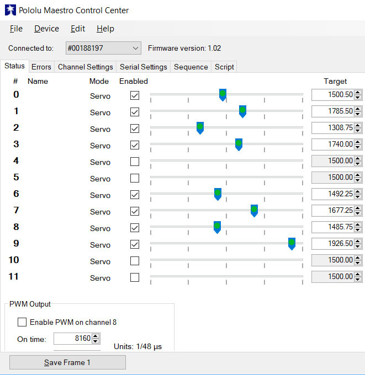This screenshot has height=375, width=365.
Task: Click the channel 7 target field 1677.25
Action: [333, 211]
